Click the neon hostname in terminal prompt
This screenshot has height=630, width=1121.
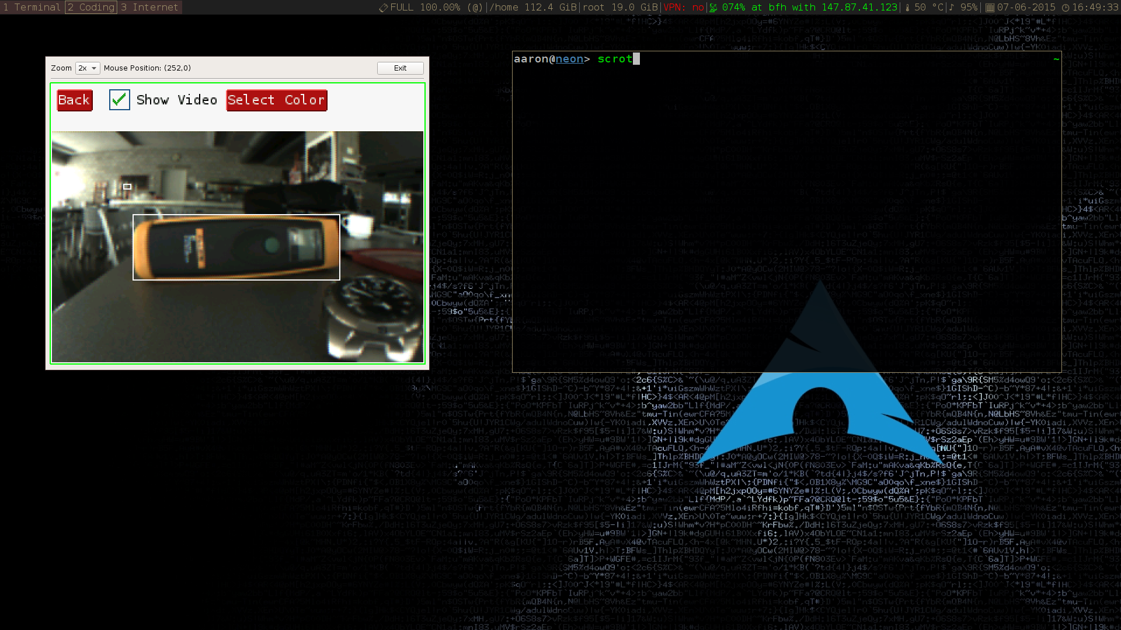(569, 59)
